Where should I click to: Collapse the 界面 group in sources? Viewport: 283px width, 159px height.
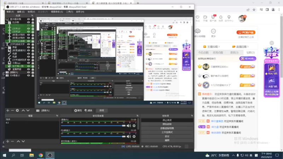click(6, 47)
